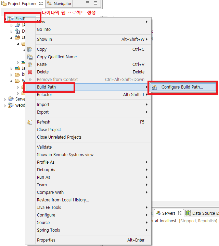The width and height of the screenshot is (219, 246).
Task: Click the Refresh icon in menu
Action: (30, 122)
